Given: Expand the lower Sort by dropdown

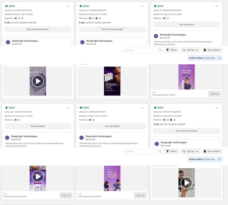Looking at the screenshot, I should [190, 151].
